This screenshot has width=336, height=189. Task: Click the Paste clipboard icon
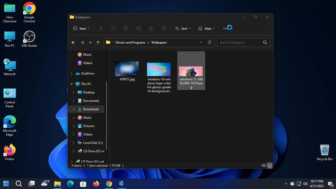click(126, 28)
